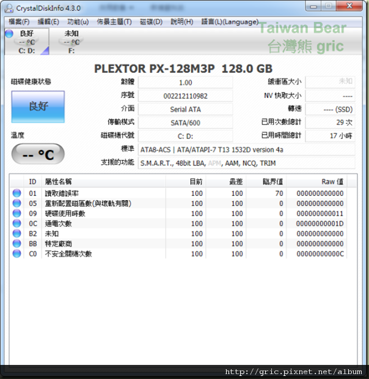The width and height of the screenshot is (369, 379).
Task: Click the Raw 值 column header
Action: coord(316,181)
